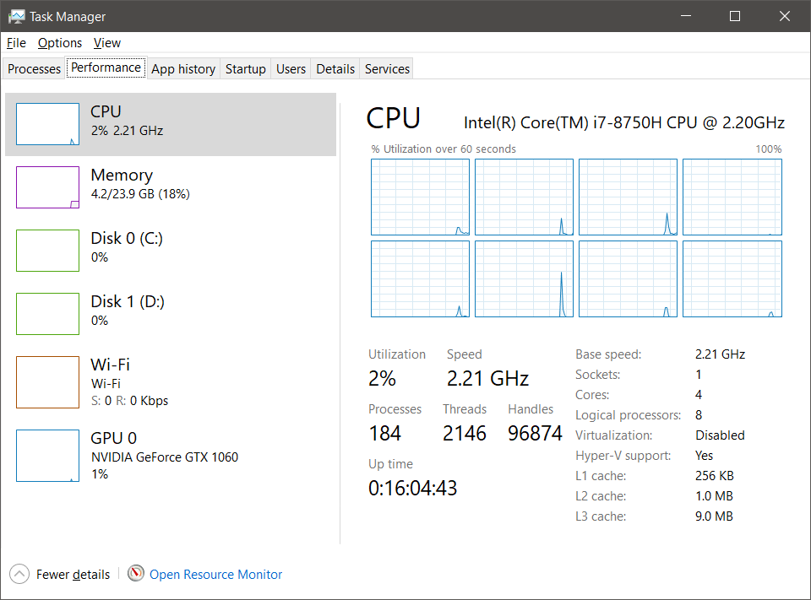Click the '% Utilization over 60 seconds' label
The height and width of the screenshot is (600, 811).
coord(444,149)
